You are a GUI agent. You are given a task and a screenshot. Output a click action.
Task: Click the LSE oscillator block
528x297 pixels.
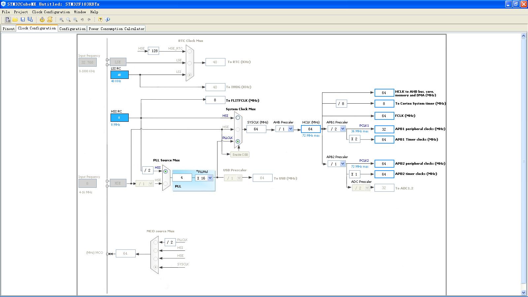[118, 62]
